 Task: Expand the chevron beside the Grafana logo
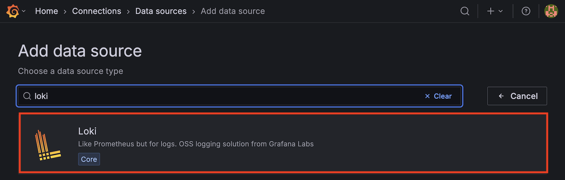click(x=24, y=11)
